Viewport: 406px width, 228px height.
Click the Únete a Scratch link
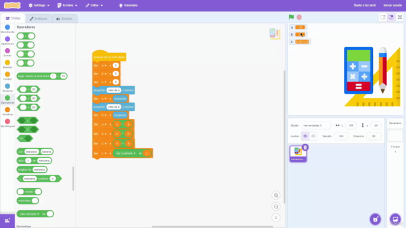[x=365, y=5]
